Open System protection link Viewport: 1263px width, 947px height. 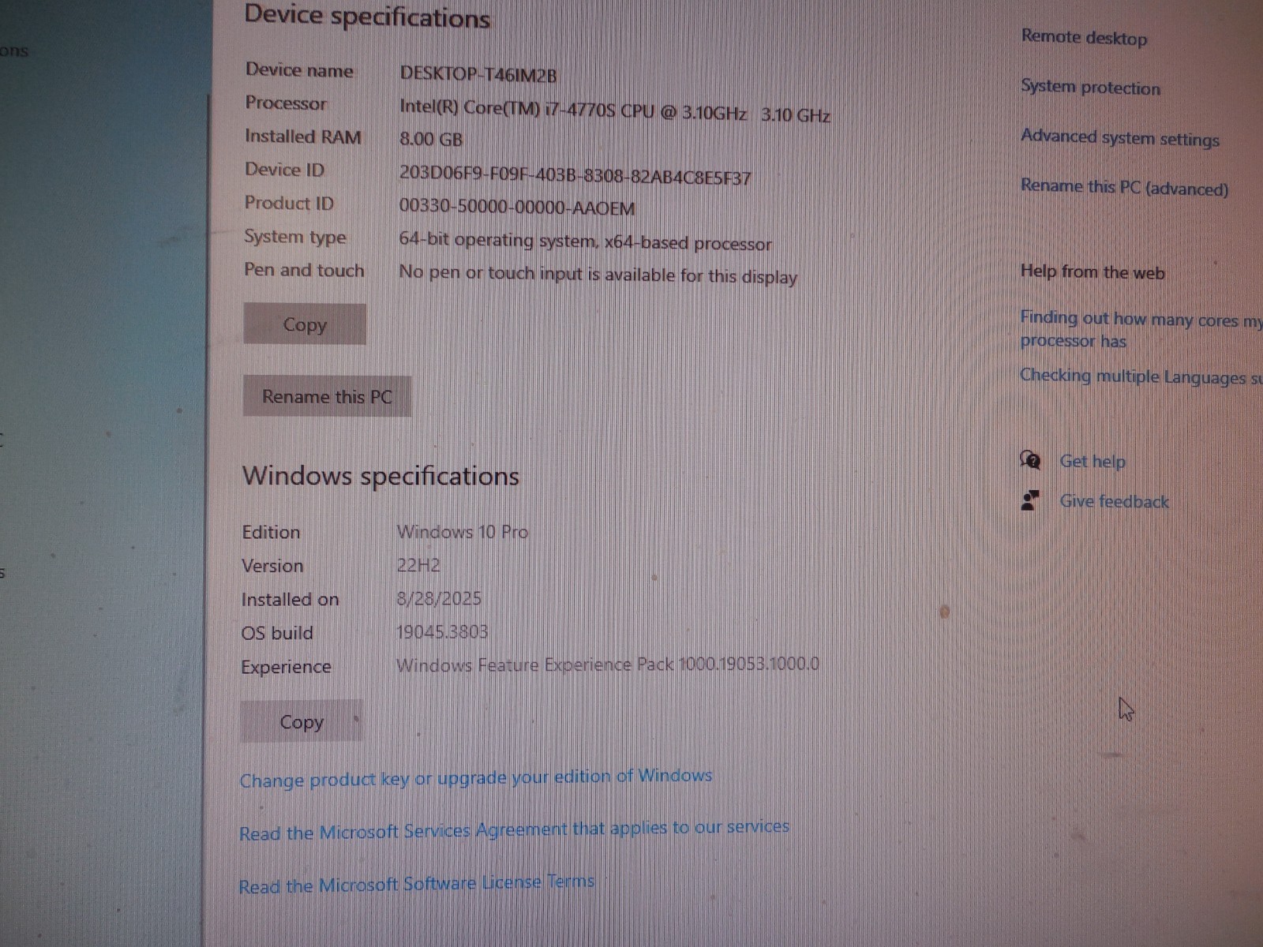(x=1090, y=87)
